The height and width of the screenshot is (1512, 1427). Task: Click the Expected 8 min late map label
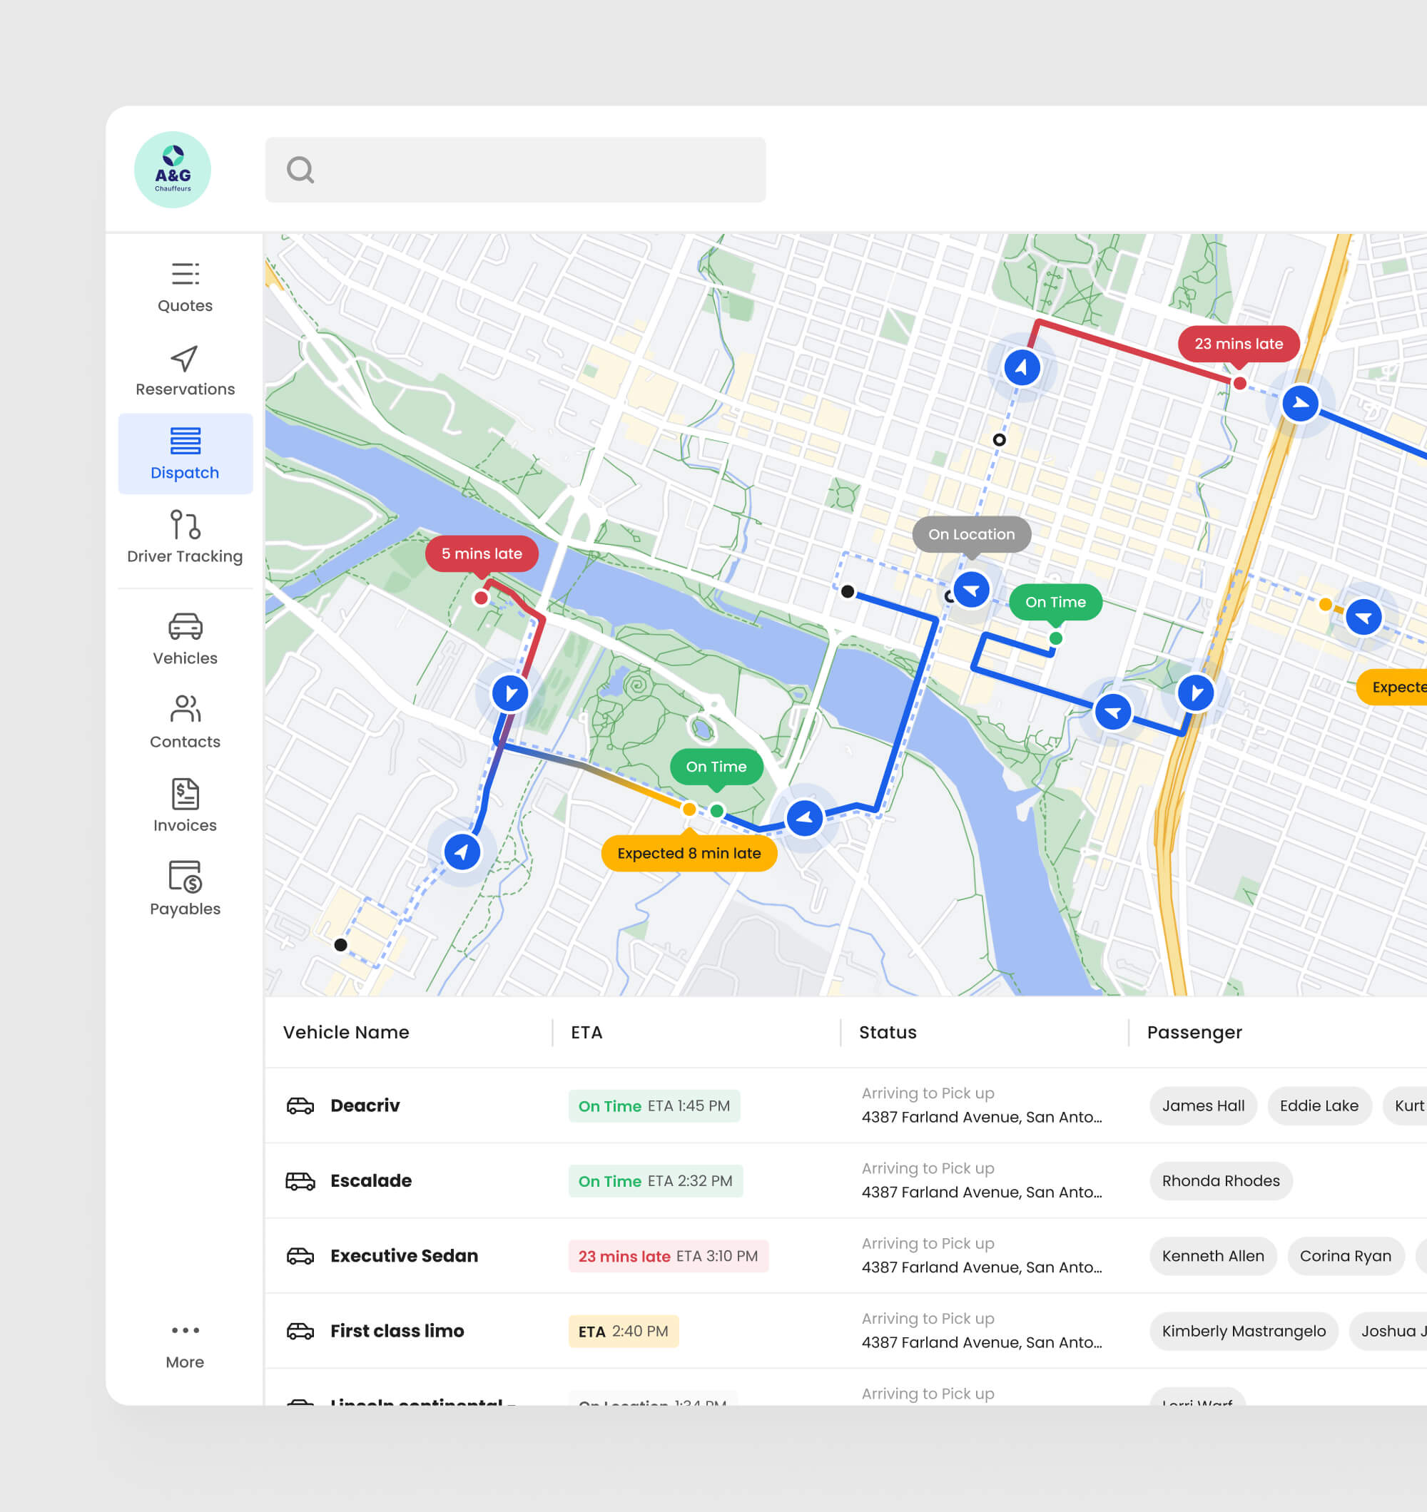pyautogui.click(x=688, y=853)
